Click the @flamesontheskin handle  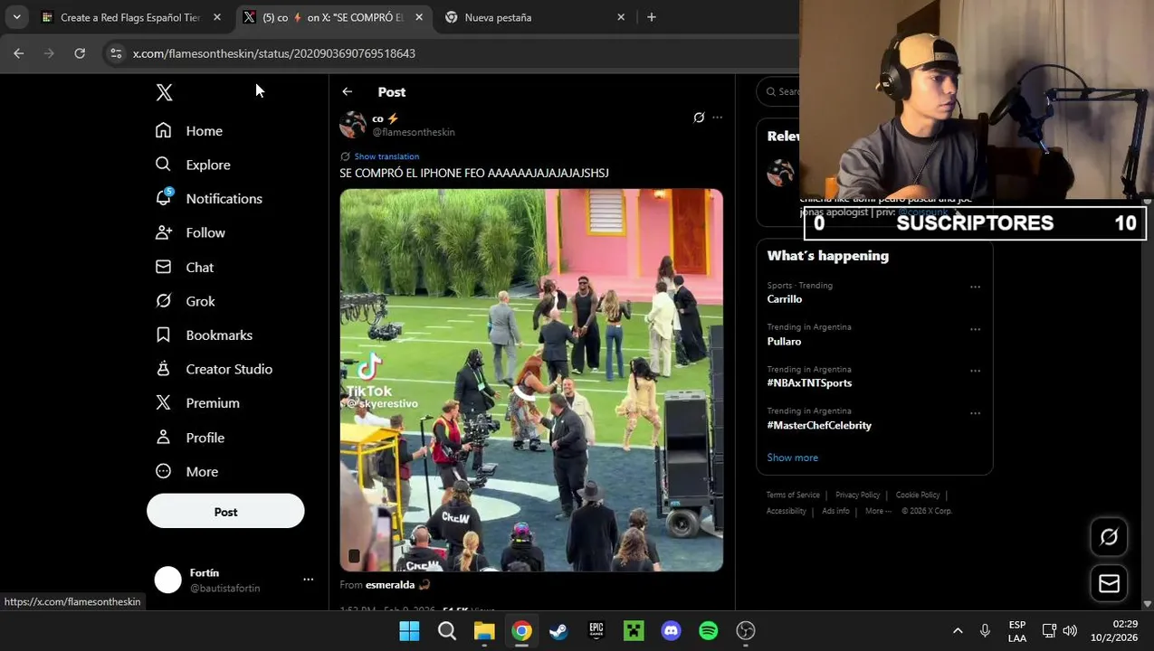[x=414, y=132]
